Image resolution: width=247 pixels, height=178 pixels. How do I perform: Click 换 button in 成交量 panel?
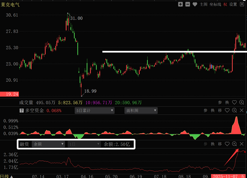tap(227, 102)
